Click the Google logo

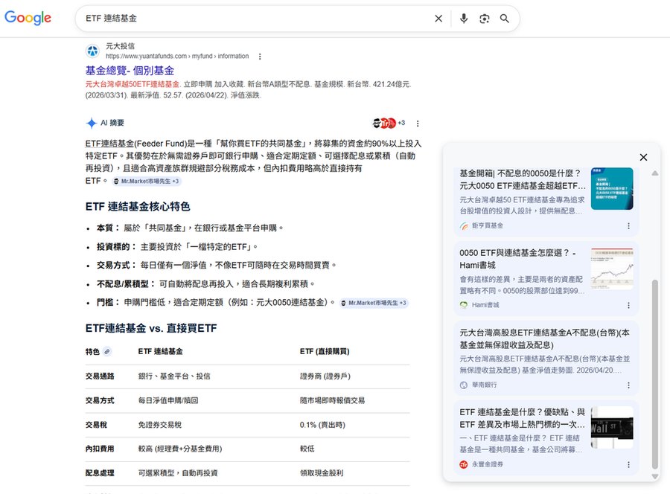[x=28, y=18]
